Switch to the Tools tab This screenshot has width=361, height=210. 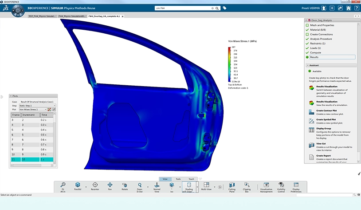coord(178,179)
